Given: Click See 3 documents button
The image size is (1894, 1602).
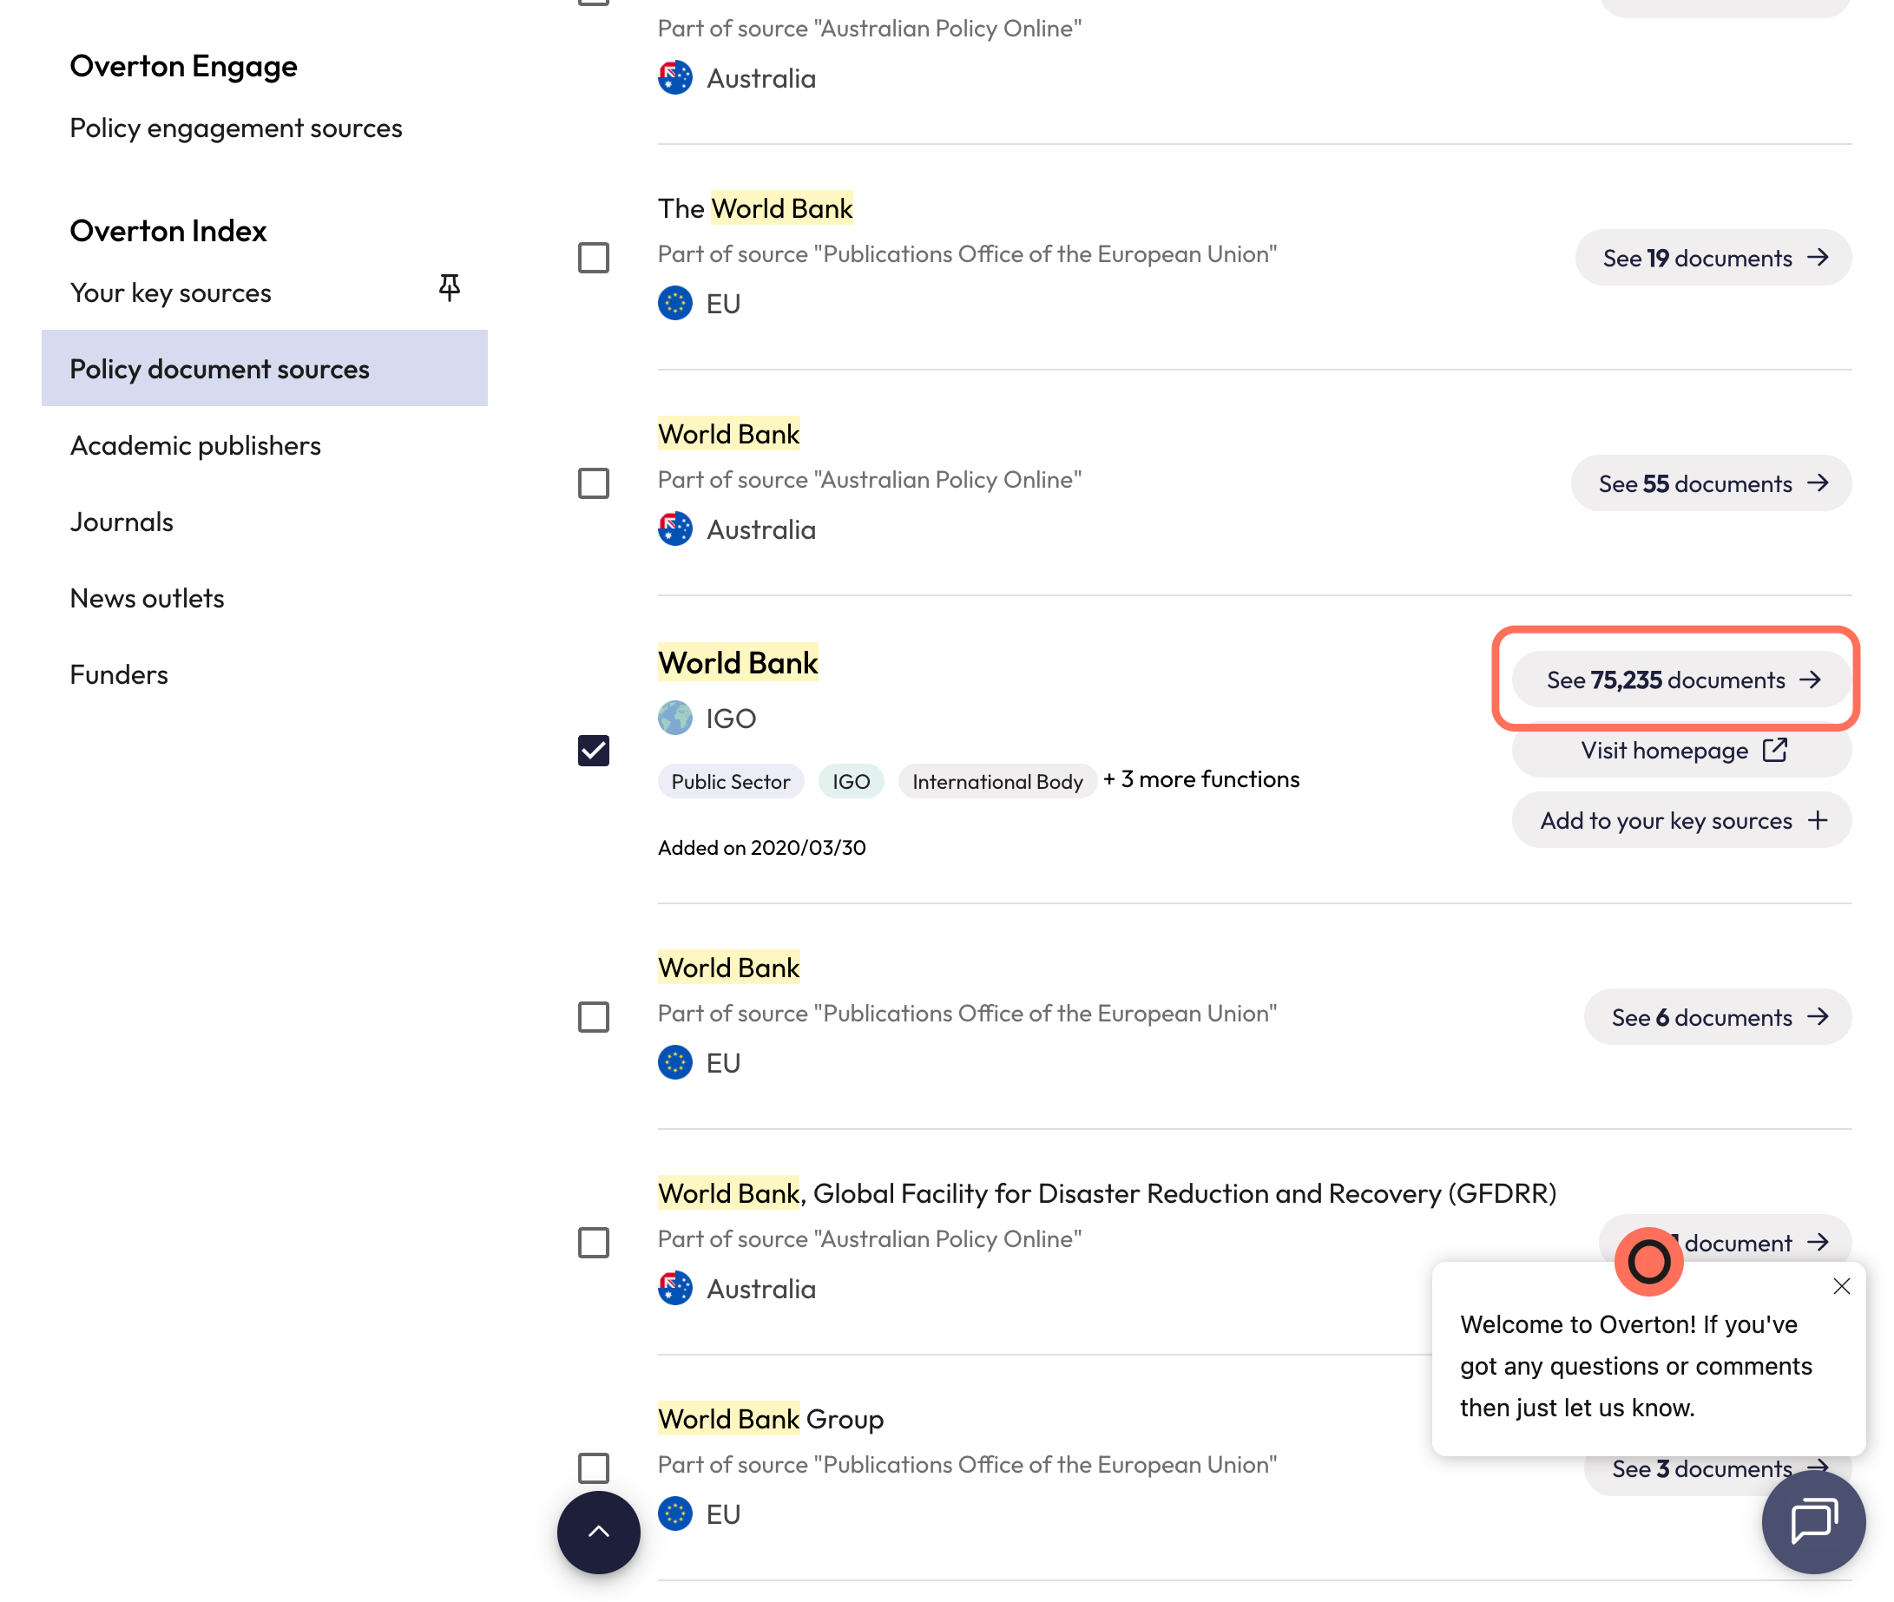Looking at the screenshot, I should (1700, 1467).
